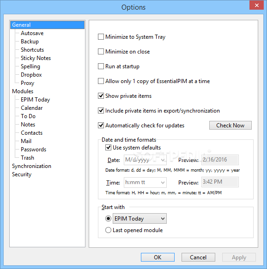
Task: Toggle Include private items in export/synchronization
Action: 101,110
